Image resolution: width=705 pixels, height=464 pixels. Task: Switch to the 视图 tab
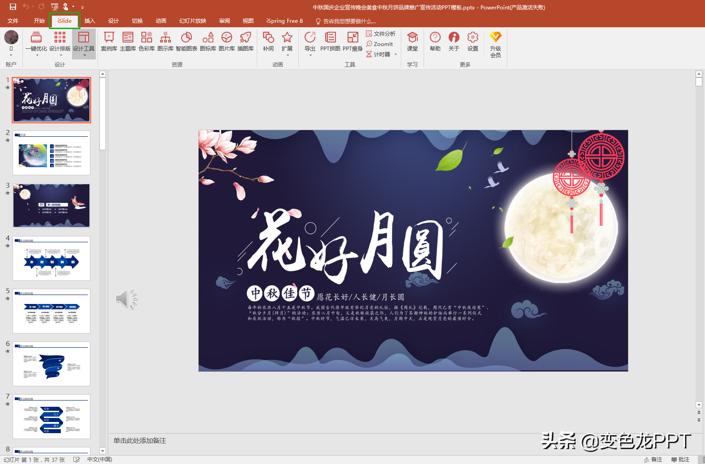(248, 21)
